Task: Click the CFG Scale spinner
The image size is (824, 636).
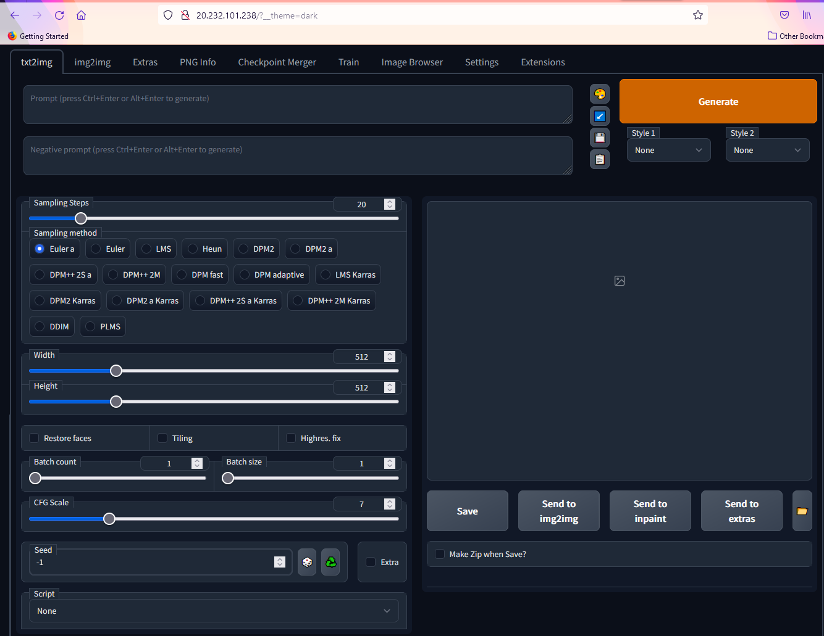Action: [x=389, y=504]
